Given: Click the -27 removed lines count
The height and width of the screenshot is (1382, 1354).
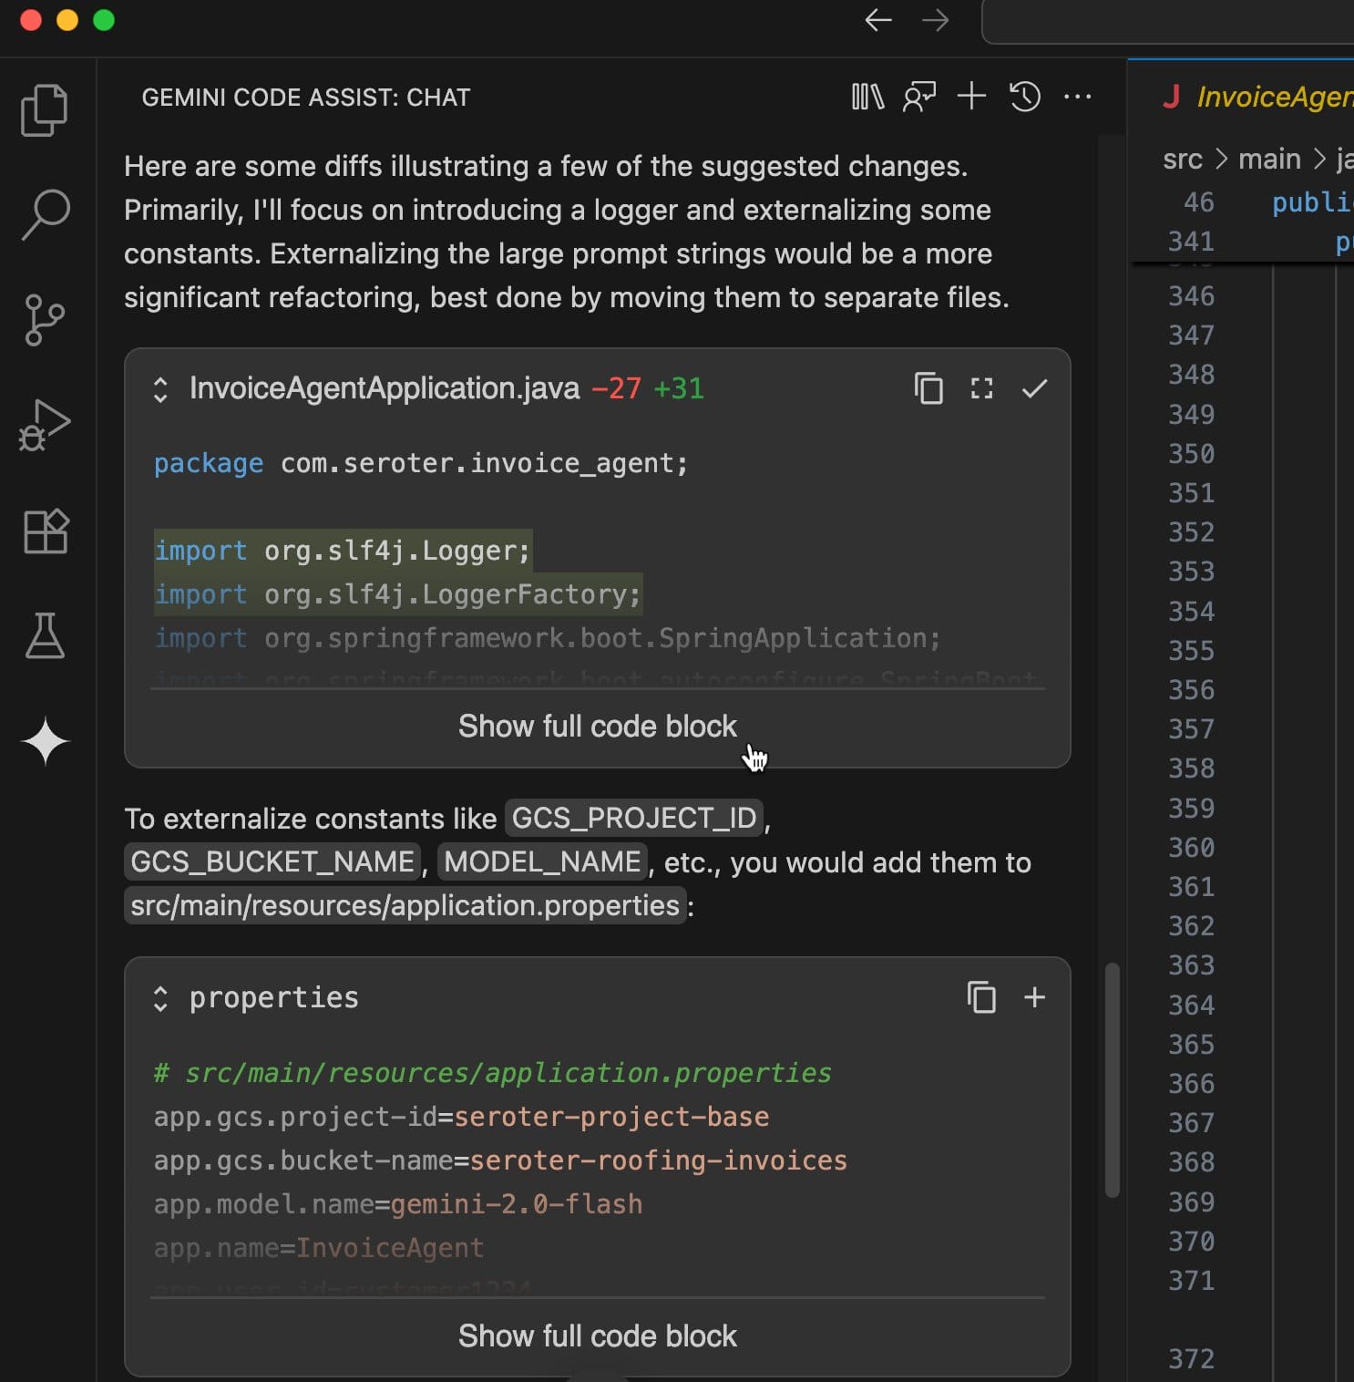Looking at the screenshot, I should tap(617, 388).
